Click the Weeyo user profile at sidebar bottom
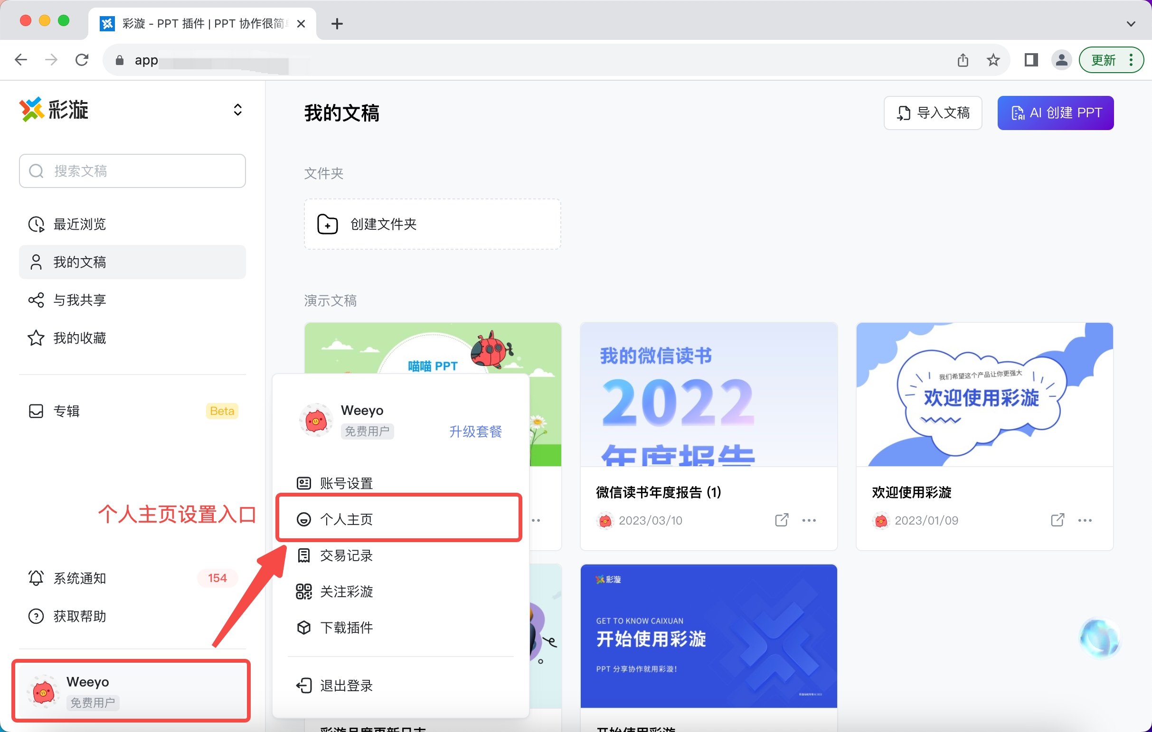1152x732 pixels. coord(131,691)
